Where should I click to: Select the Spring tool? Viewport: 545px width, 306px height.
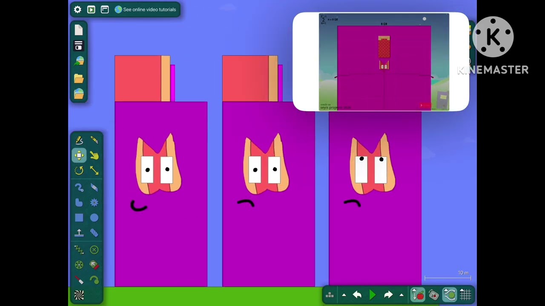79,249
